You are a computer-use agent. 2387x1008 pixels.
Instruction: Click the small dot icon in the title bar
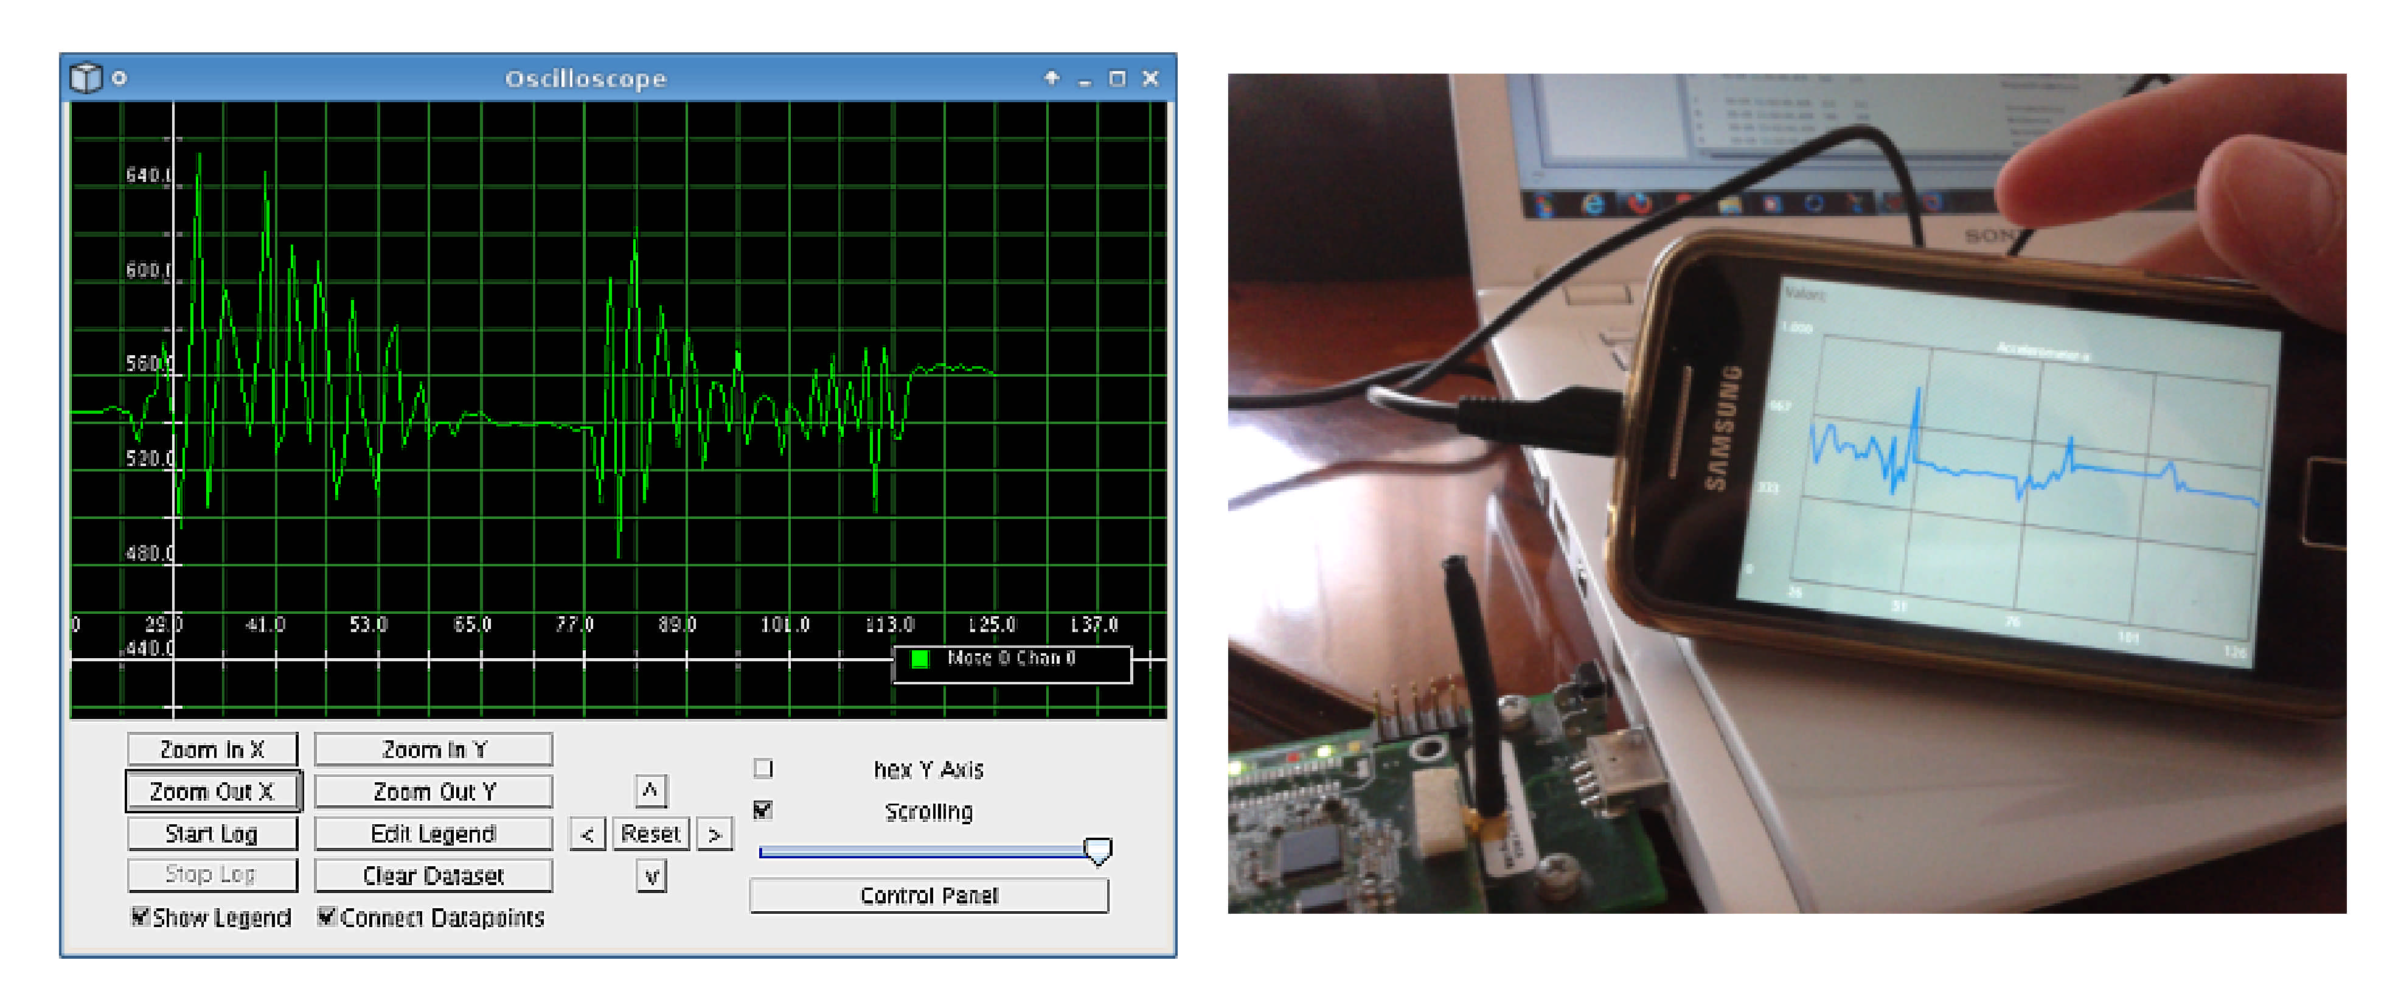pyautogui.click(x=120, y=78)
